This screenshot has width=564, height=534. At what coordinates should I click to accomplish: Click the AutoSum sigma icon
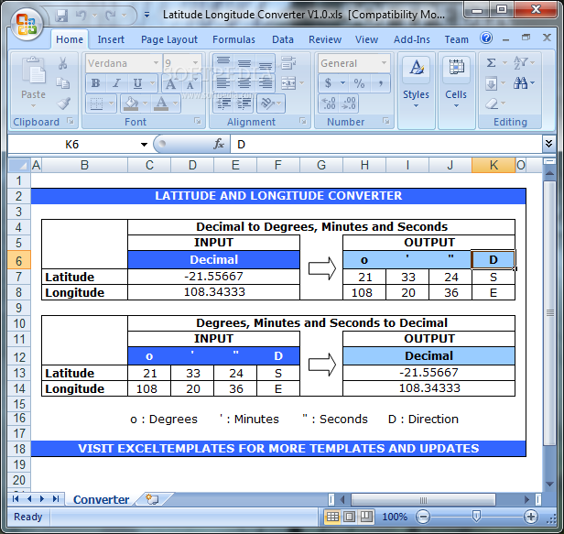click(492, 63)
